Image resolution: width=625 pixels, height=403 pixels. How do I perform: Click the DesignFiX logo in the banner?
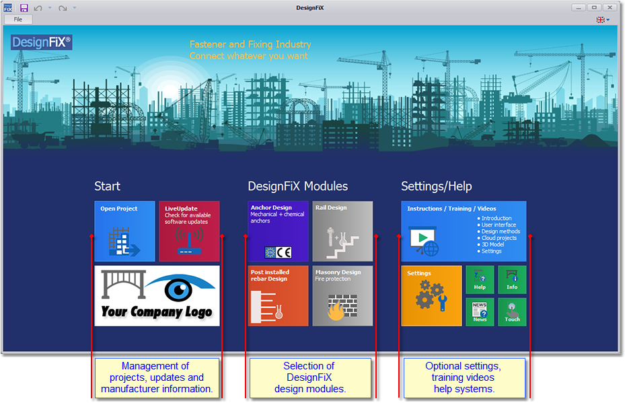(x=42, y=42)
